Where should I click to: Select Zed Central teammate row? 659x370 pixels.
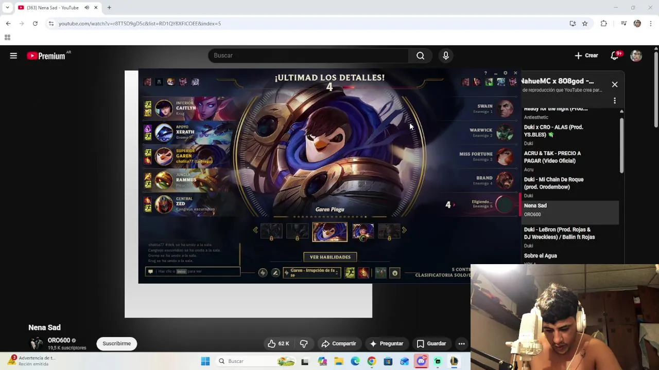tap(188, 204)
